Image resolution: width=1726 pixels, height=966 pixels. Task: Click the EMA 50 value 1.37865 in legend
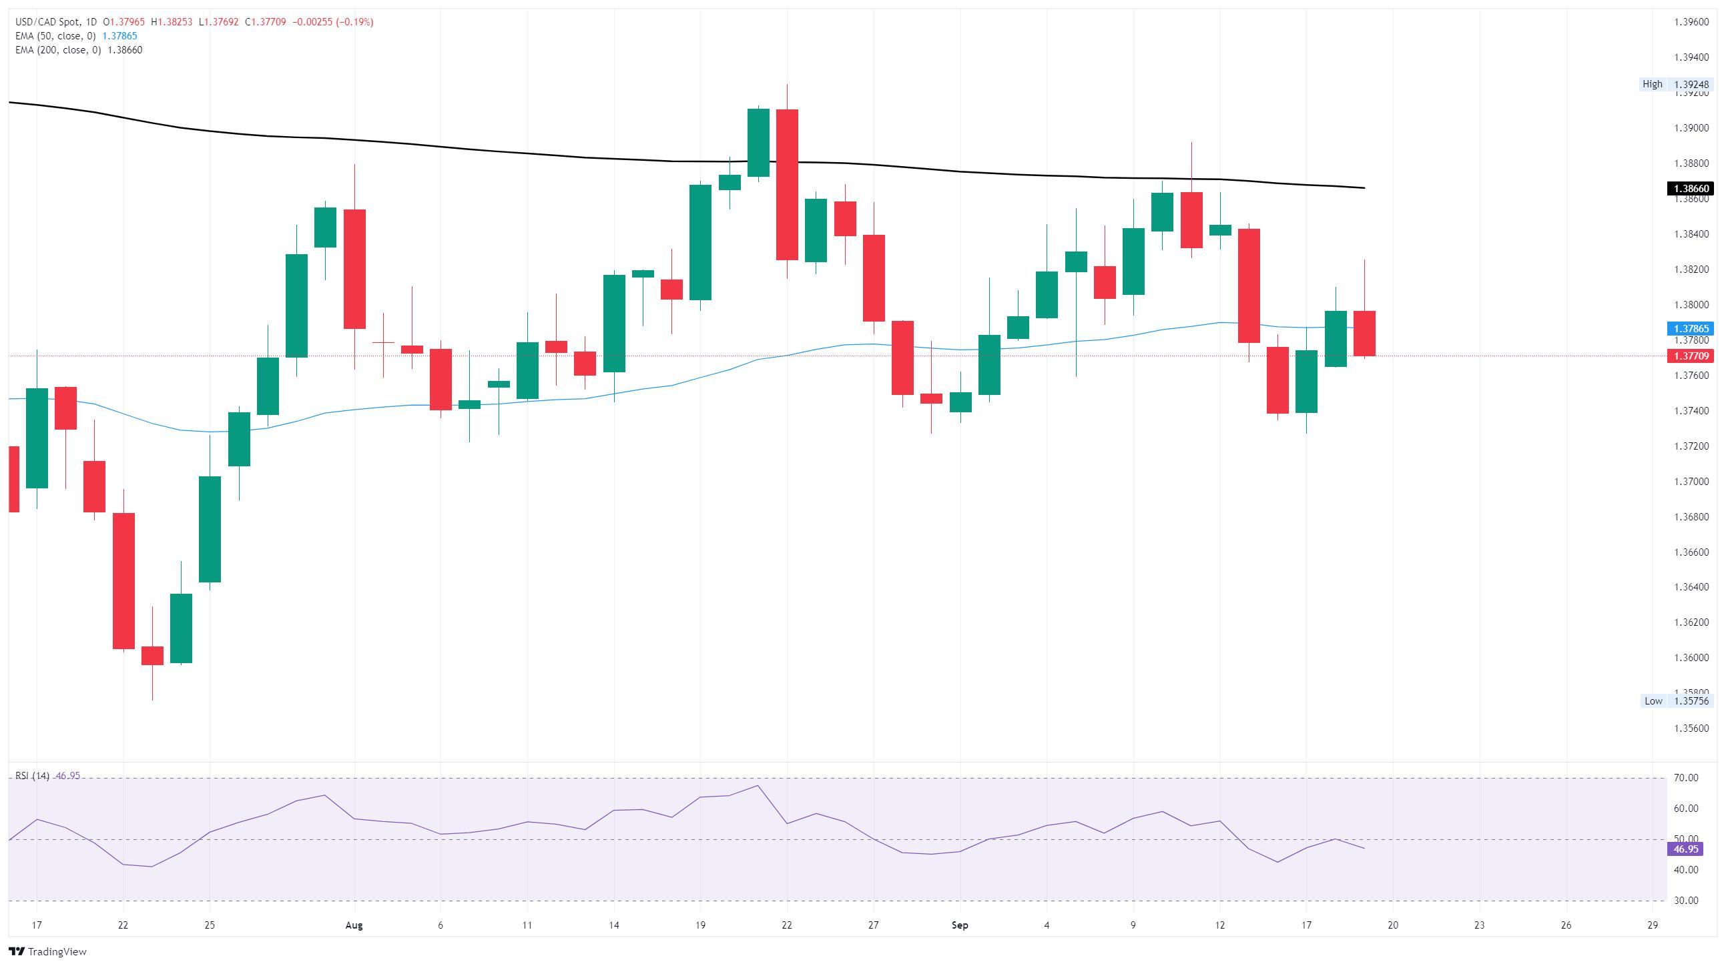119,36
